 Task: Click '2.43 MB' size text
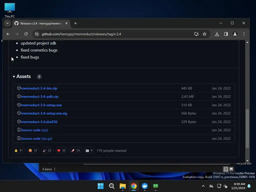[x=187, y=96]
